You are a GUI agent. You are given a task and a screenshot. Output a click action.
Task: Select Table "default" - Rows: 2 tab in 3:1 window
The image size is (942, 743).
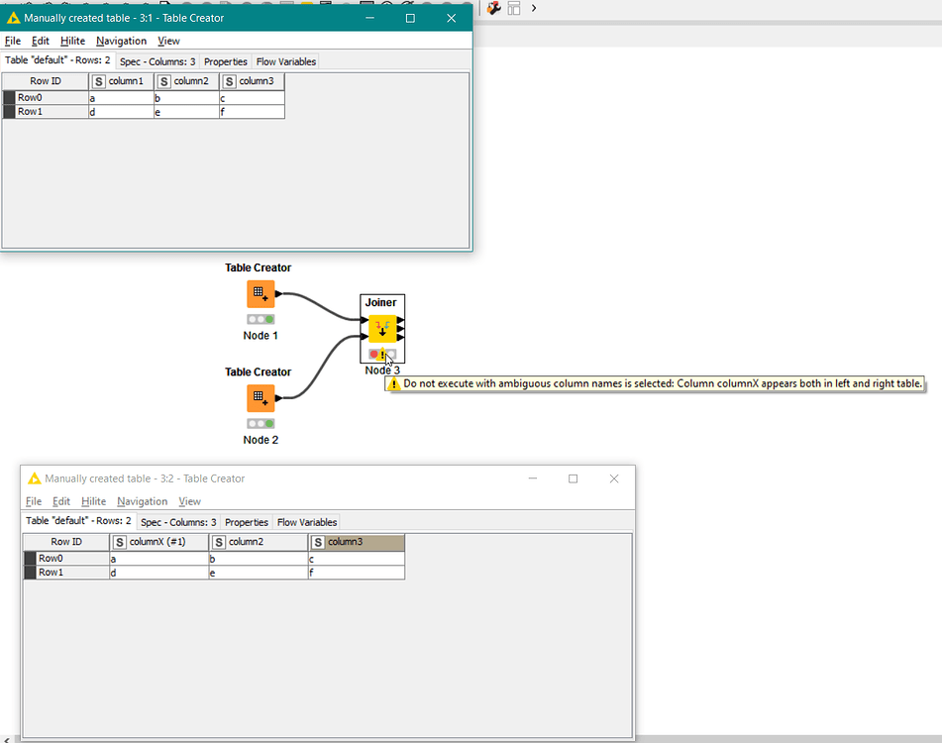pos(57,60)
